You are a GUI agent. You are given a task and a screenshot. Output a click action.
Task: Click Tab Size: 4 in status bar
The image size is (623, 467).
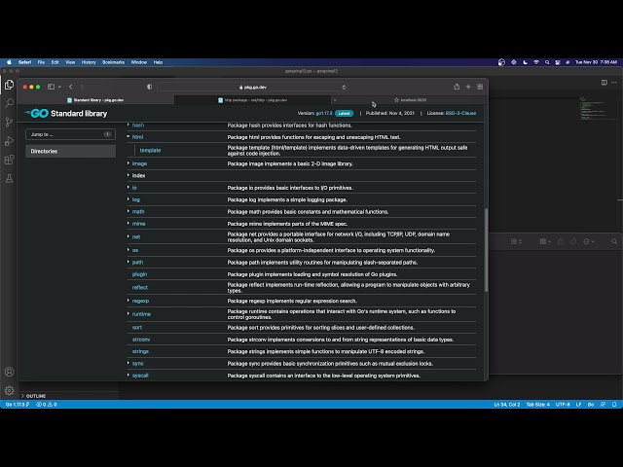(537, 405)
